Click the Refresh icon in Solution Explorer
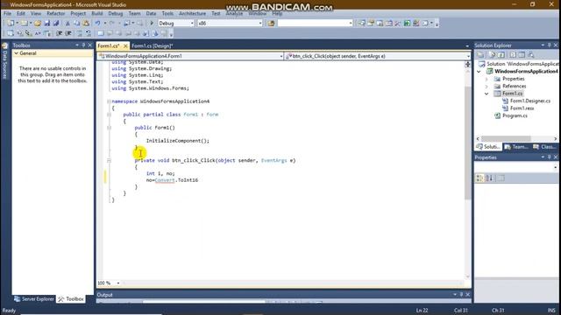 [x=501, y=55]
